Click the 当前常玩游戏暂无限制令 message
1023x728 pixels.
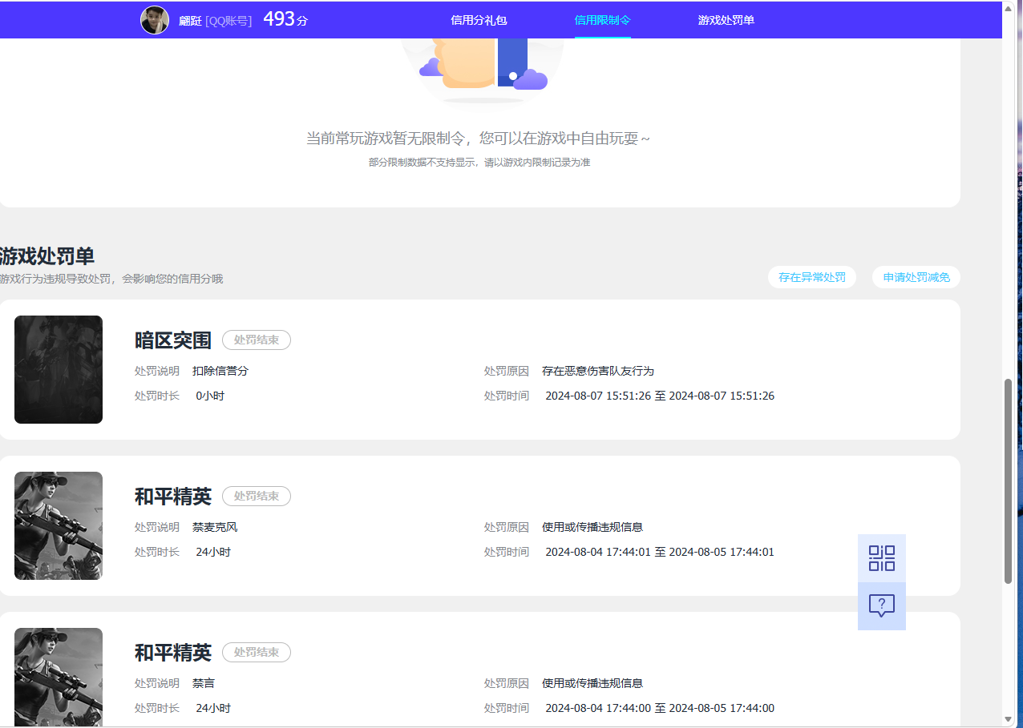tap(479, 139)
